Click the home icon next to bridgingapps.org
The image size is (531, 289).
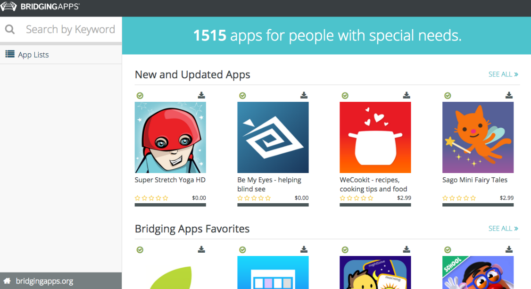(7, 281)
